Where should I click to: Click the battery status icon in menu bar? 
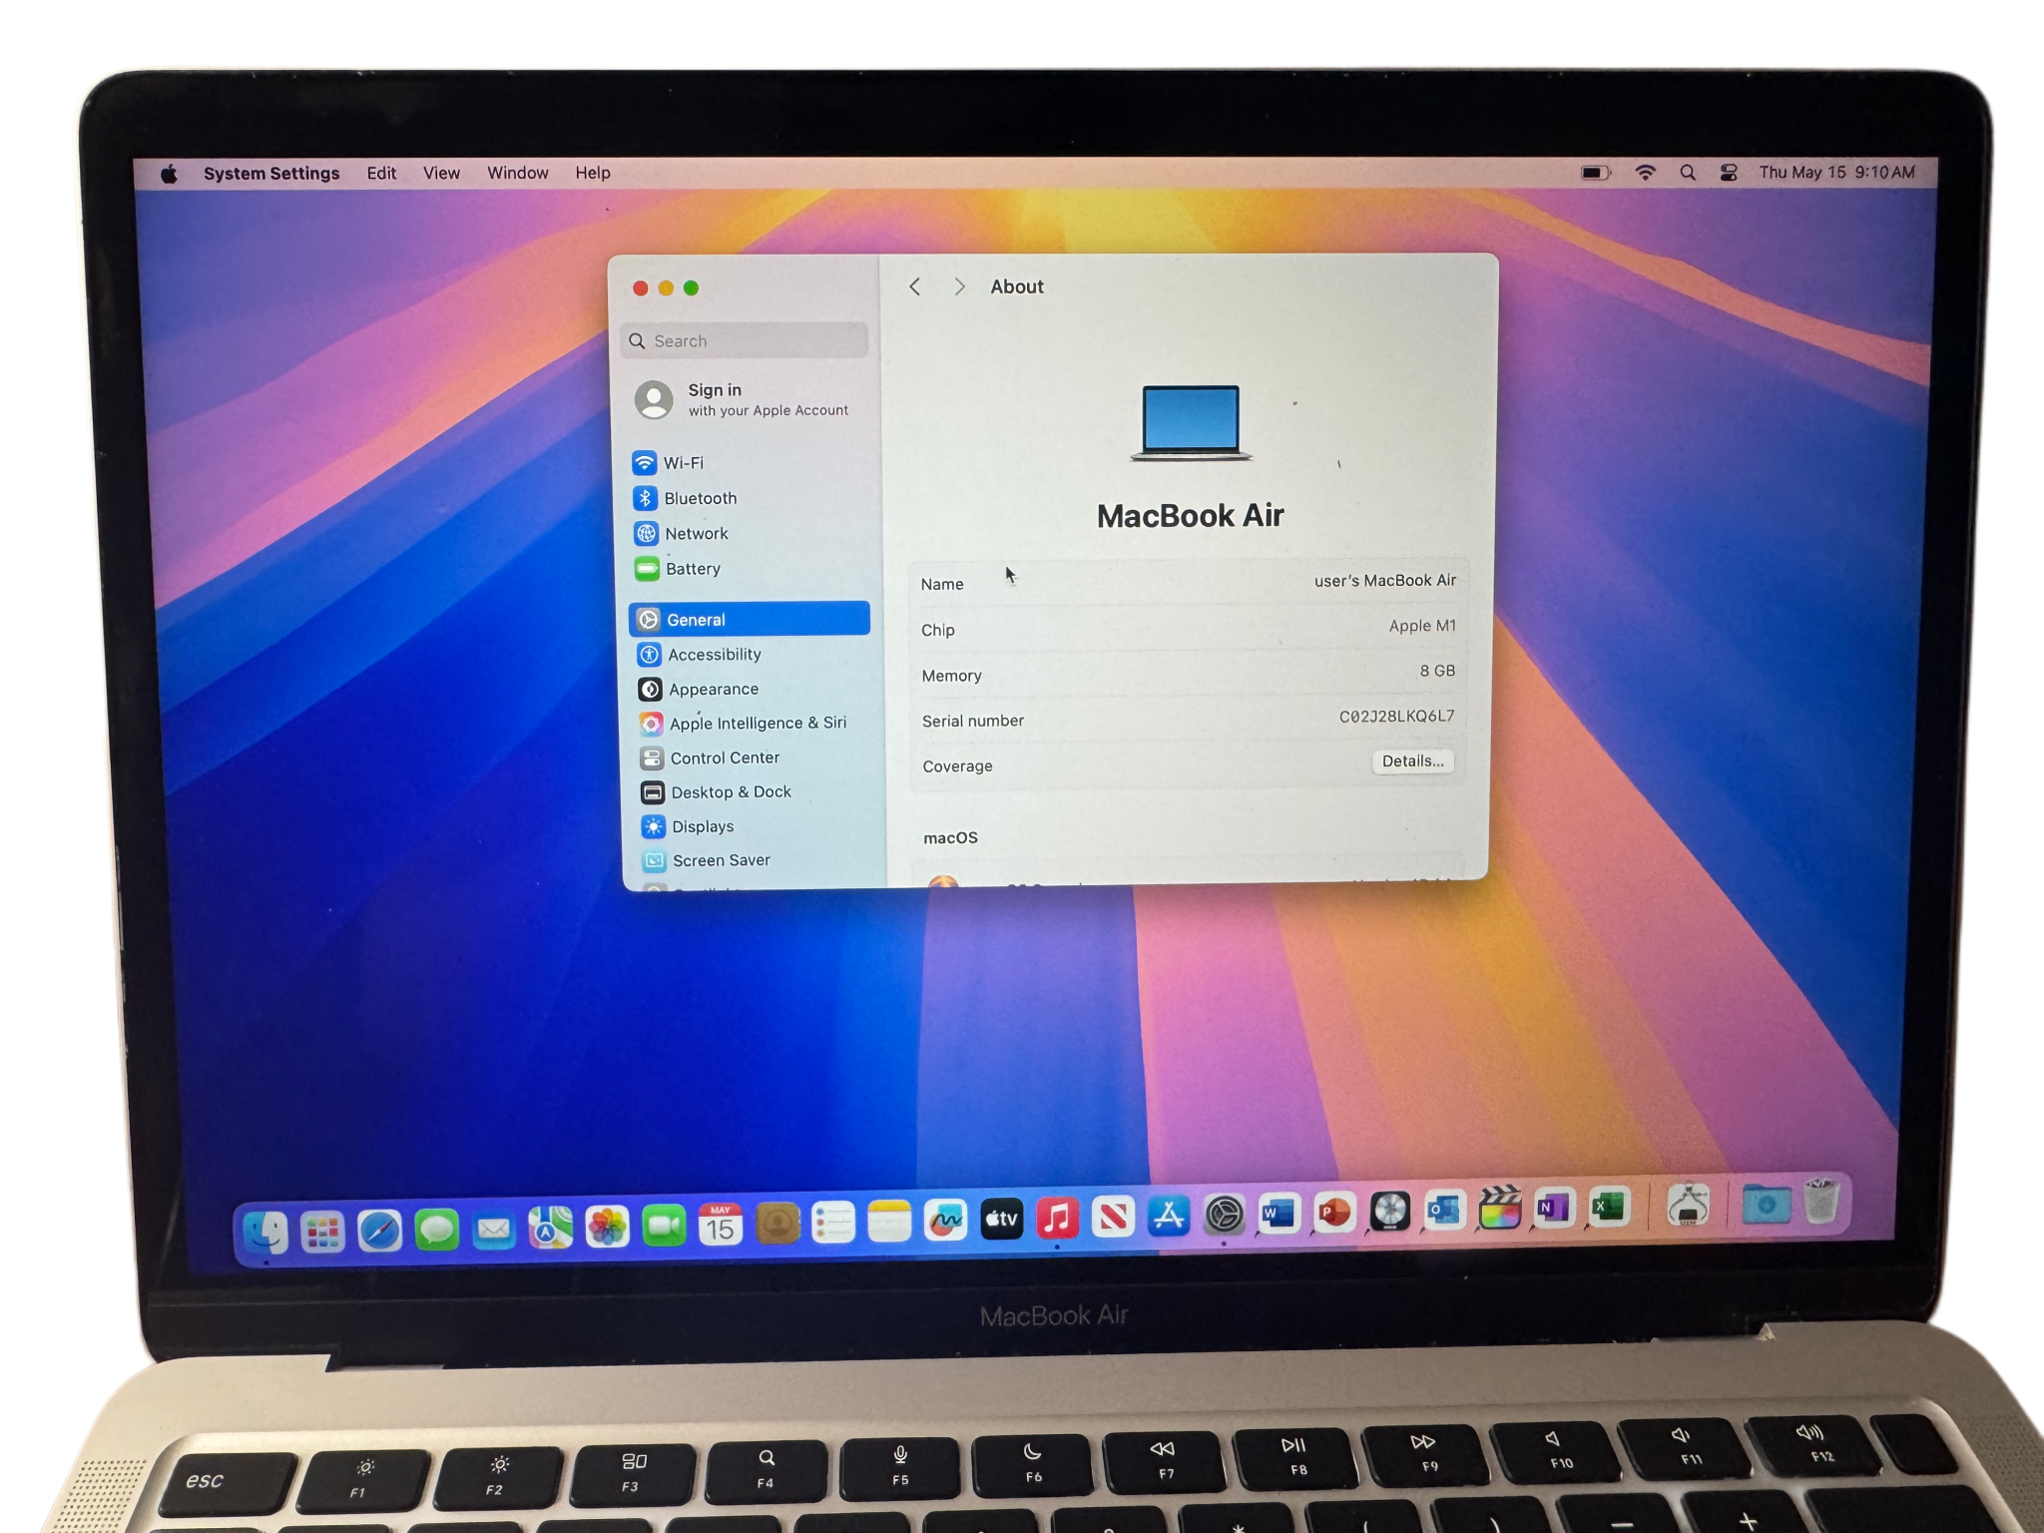point(1596,173)
